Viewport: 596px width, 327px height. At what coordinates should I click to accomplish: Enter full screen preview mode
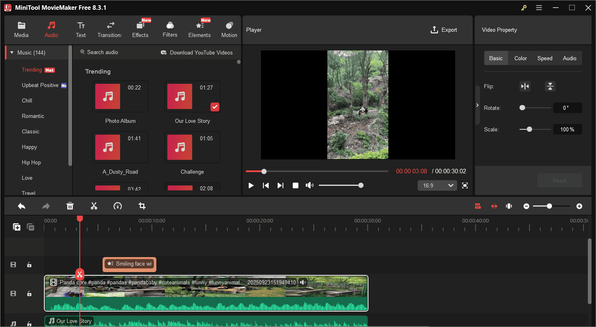point(465,185)
